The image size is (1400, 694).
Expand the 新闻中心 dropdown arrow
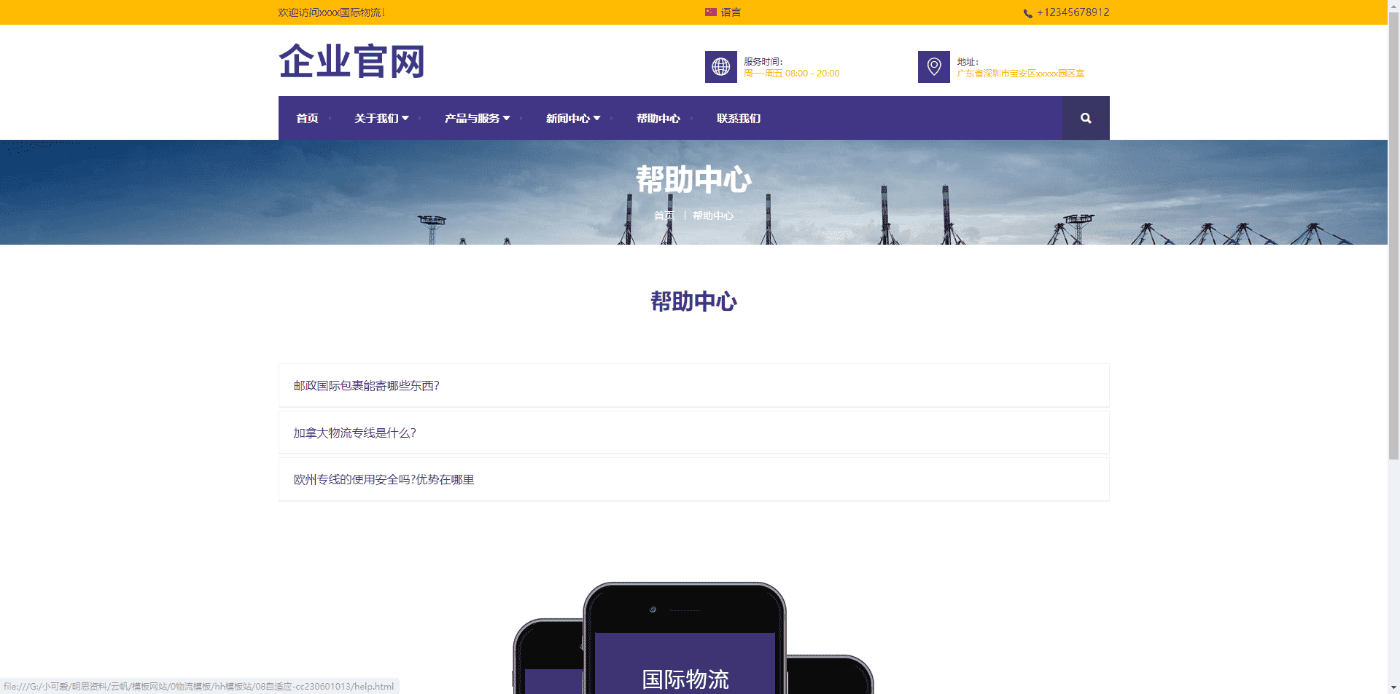597,118
